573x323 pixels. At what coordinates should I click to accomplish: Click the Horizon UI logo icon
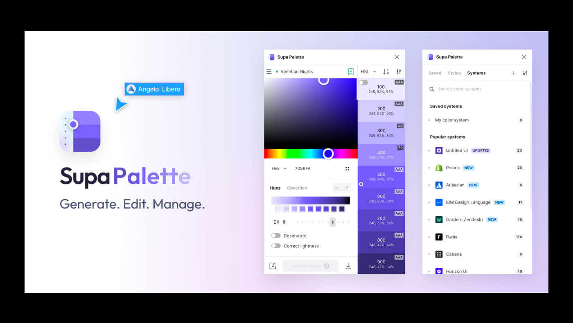coord(439,271)
